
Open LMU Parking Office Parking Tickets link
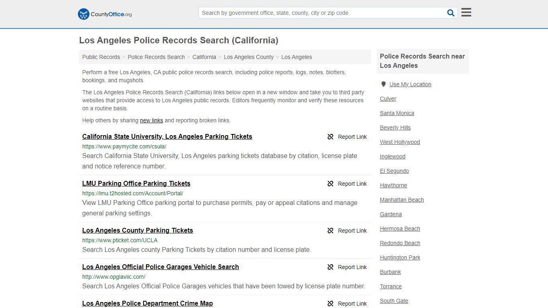coord(136,183)
